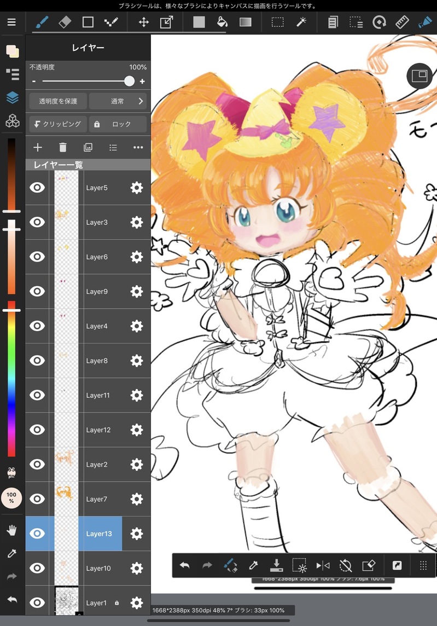
Task: Toggle visibility of Layer13
Action: coord(37,534)
